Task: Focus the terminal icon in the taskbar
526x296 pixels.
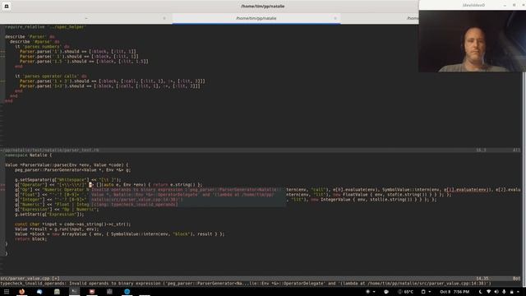Action: click(x=75, y=292)
